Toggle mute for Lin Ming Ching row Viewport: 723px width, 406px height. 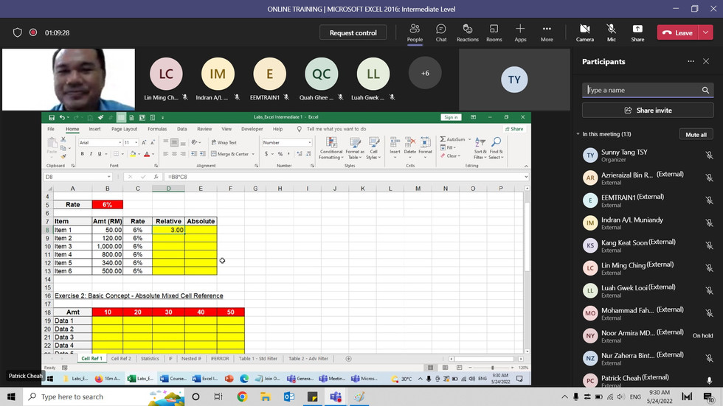709,268
